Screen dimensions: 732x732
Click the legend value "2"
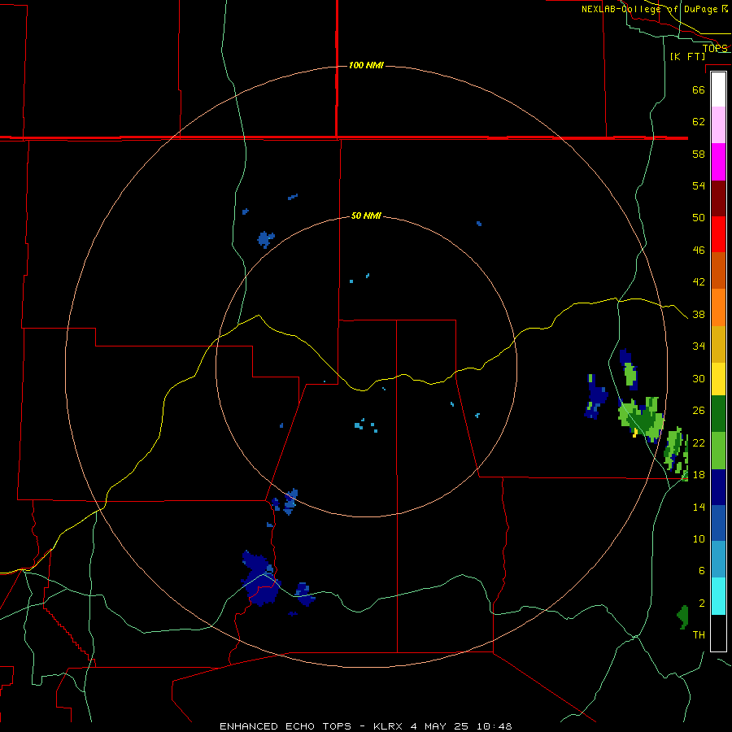701,603
